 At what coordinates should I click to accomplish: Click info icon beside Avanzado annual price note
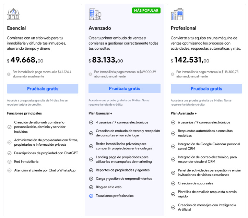(90, 74)
